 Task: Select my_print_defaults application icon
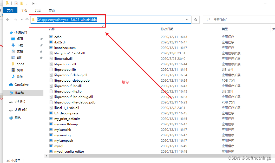[x=51, y=119]
